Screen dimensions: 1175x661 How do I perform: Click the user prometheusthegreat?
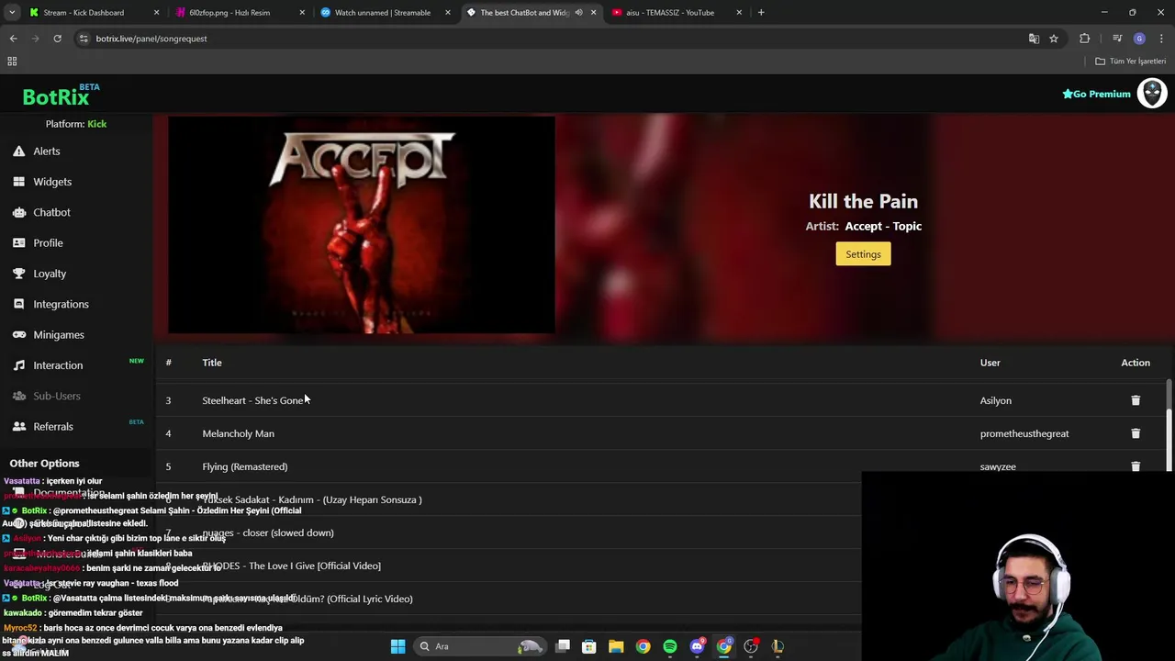pos(1024,433)
